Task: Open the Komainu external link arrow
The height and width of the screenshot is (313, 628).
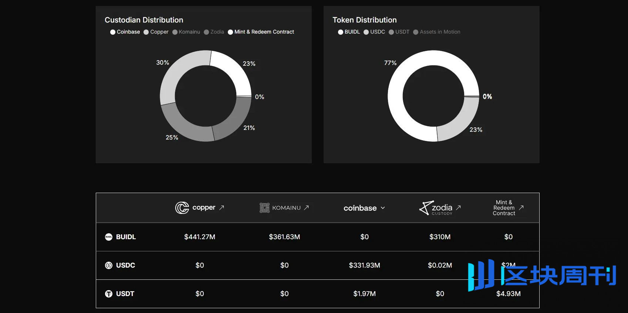Action: pyautogui.click(x=306, y=208)
